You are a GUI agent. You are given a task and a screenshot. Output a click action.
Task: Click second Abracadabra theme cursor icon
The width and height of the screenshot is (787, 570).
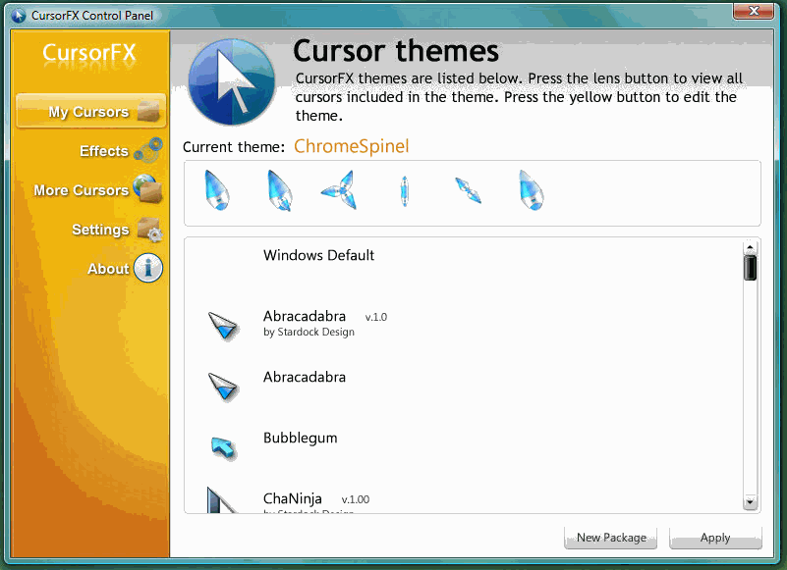[x=223, y=387]
